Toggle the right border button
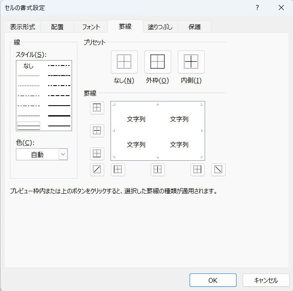293x291 pixels. coord(198,170)
